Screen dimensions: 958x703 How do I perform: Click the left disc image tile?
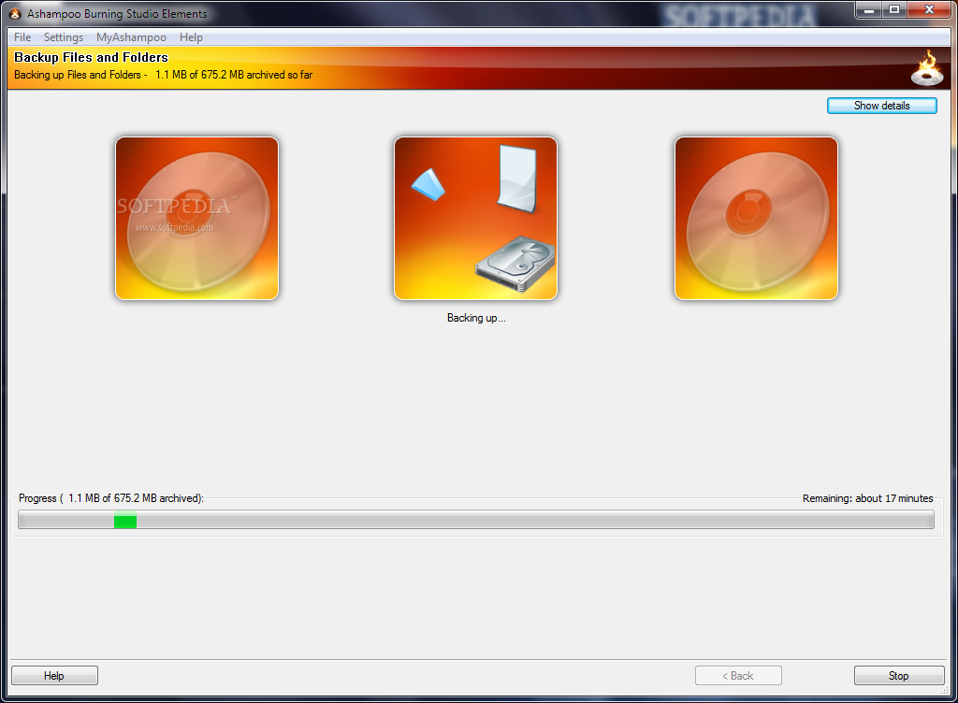[196, 218]
